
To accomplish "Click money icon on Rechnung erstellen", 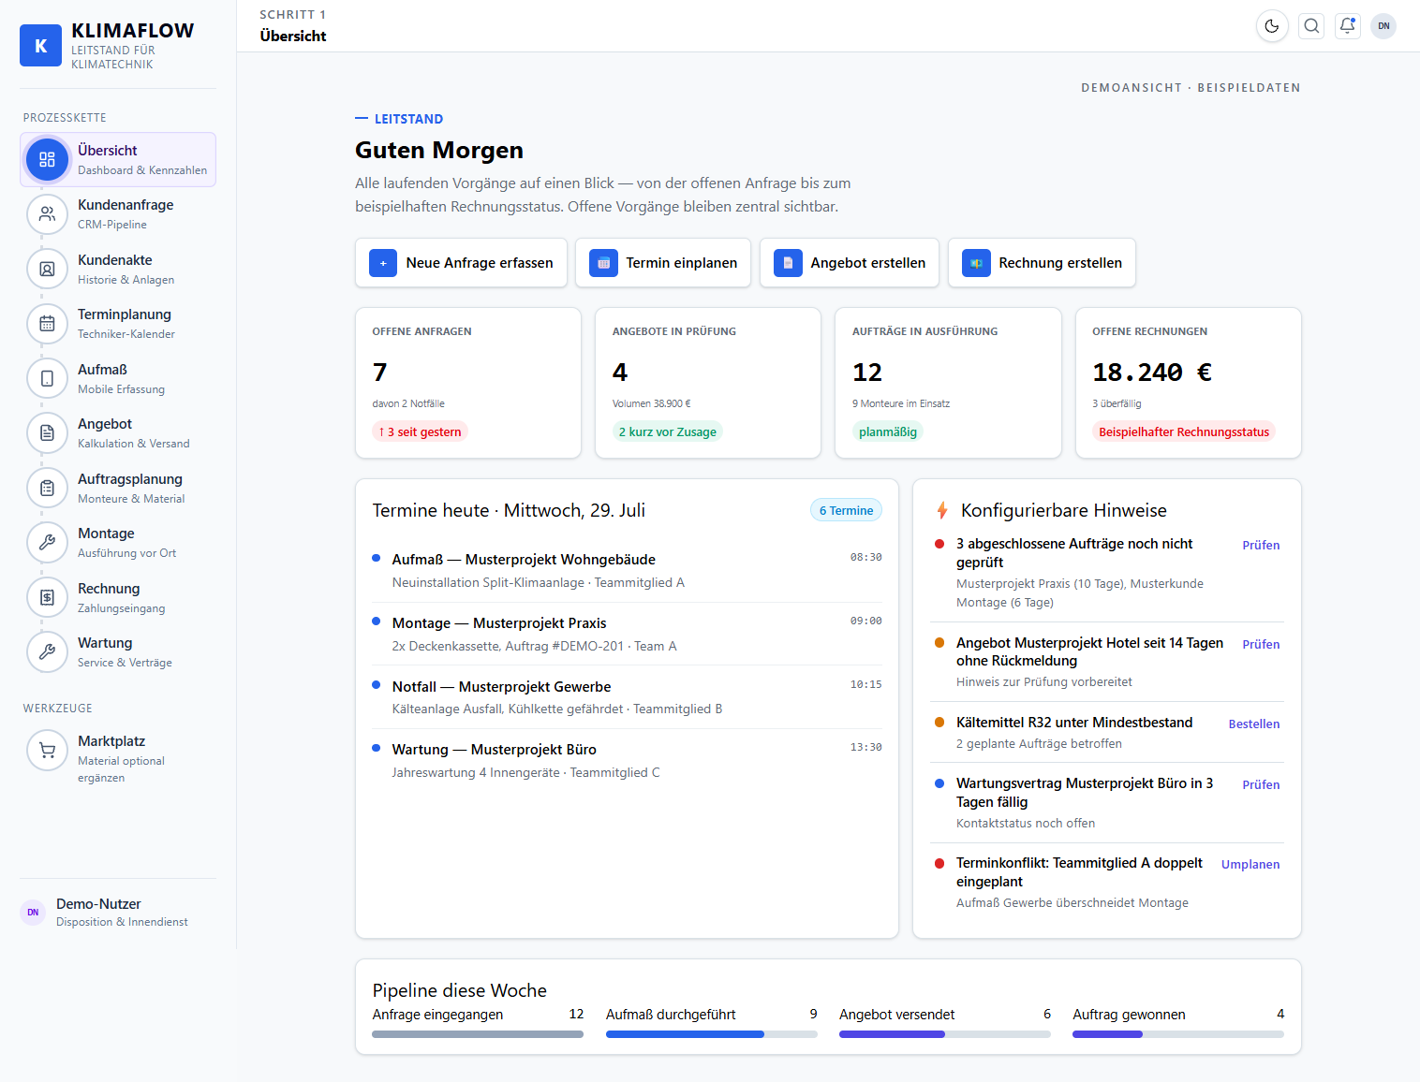I will tap(976, 263).
